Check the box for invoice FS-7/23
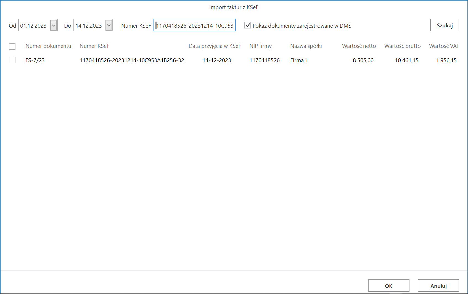Viewport: 468px width, 294px height. point(12,60)
